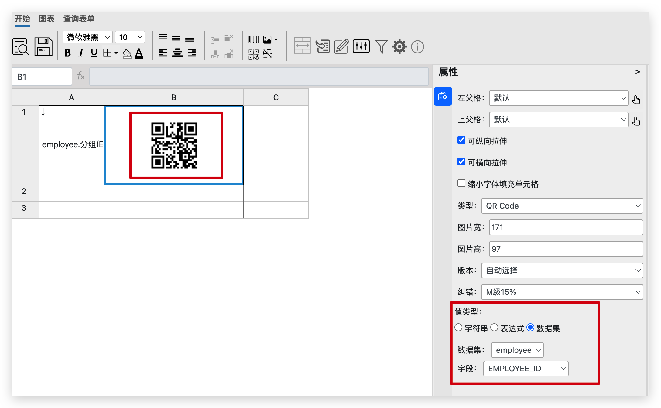Screen dimensions: 661x408
Task: Click the save floppy disk icon
Action: [43, 47]
